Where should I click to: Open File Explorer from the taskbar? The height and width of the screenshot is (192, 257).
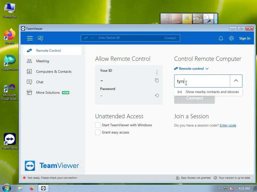click(x=20, y=188)
